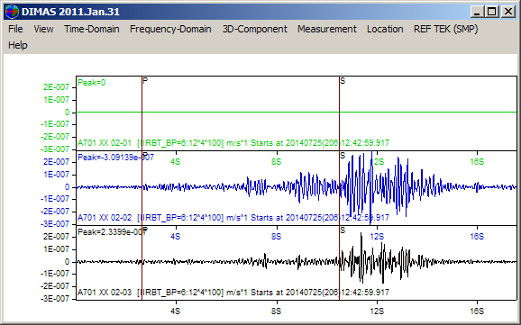Open the Help menu
Image resolution: width=521 pixels, height=325 pixels.
tap(18, 45)
